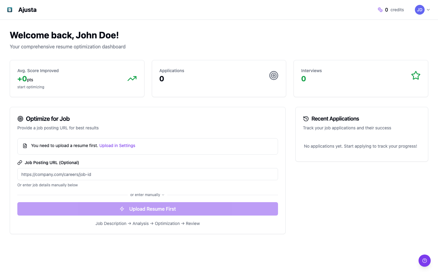This screenshot has height=274, width=438.
Task: Open Upload in Settings link
Action: pos(117,146)
